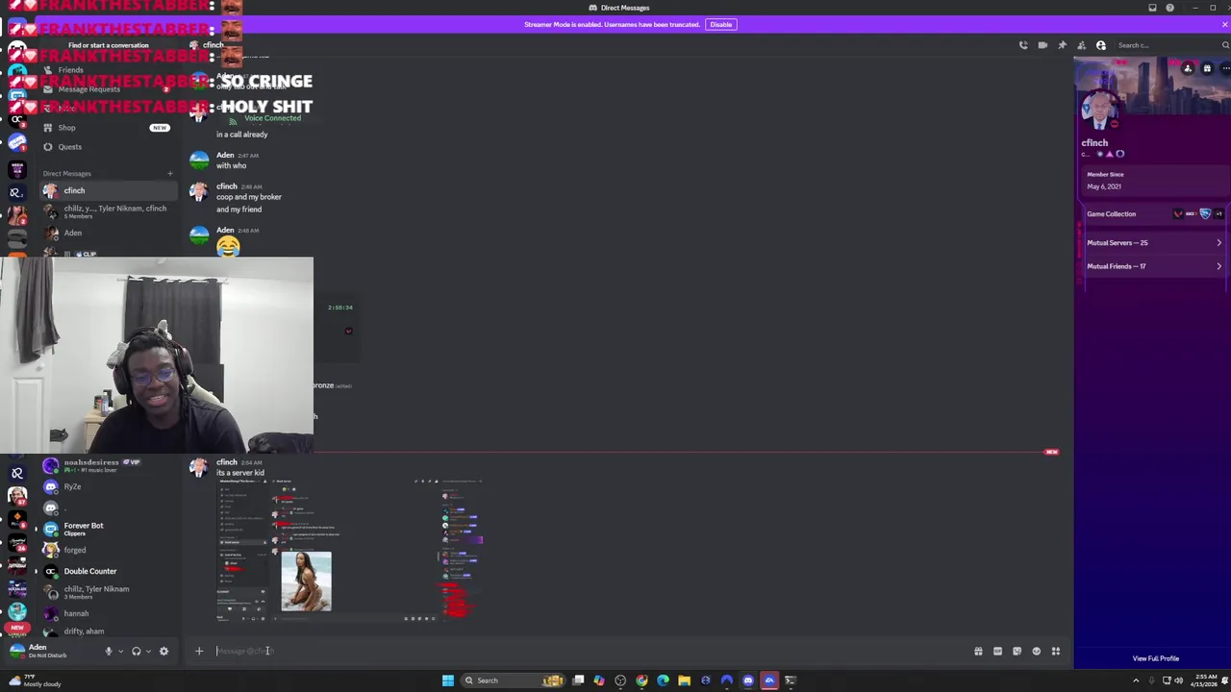Viewport: 1231px width, 692px height.
Task: Open the shared screenshot attachment from cfinch
Action: (351, 551)
